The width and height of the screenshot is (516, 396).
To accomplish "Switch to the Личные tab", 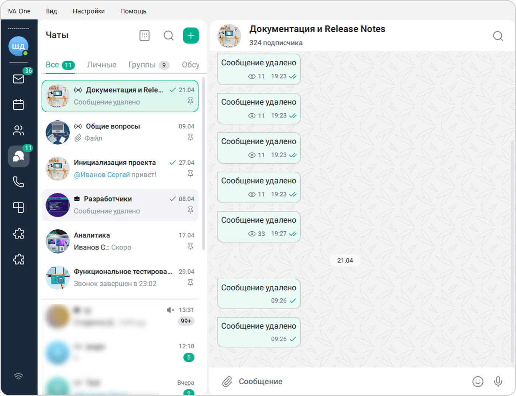I will [x=102, y=65].
